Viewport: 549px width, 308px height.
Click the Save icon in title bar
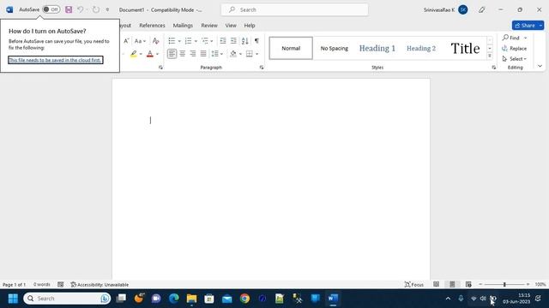(69, 9)
